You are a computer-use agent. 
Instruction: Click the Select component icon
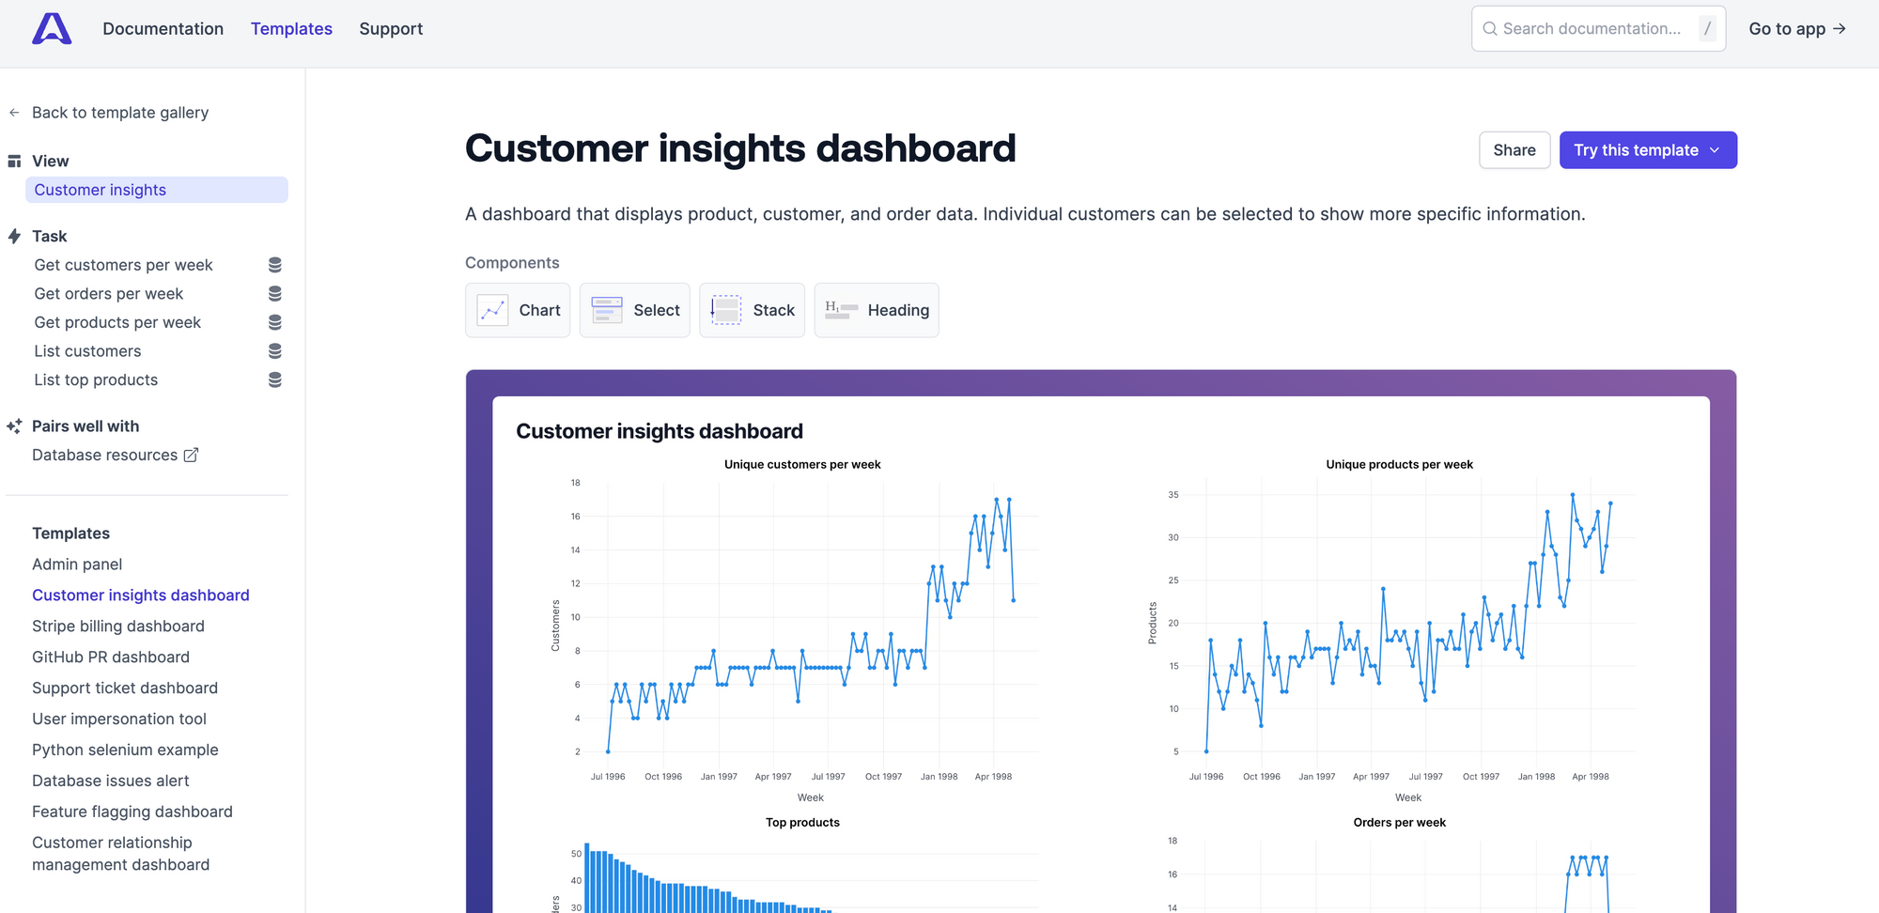[x=607, y=310]
